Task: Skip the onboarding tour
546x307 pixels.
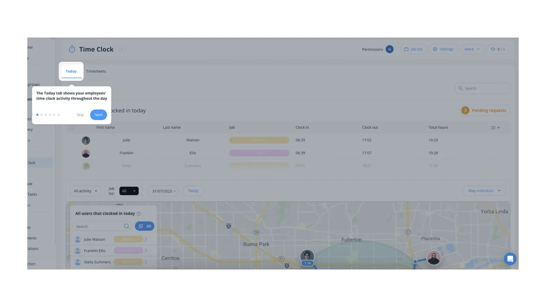Action: pyautogui.click(x=80, y=115)
